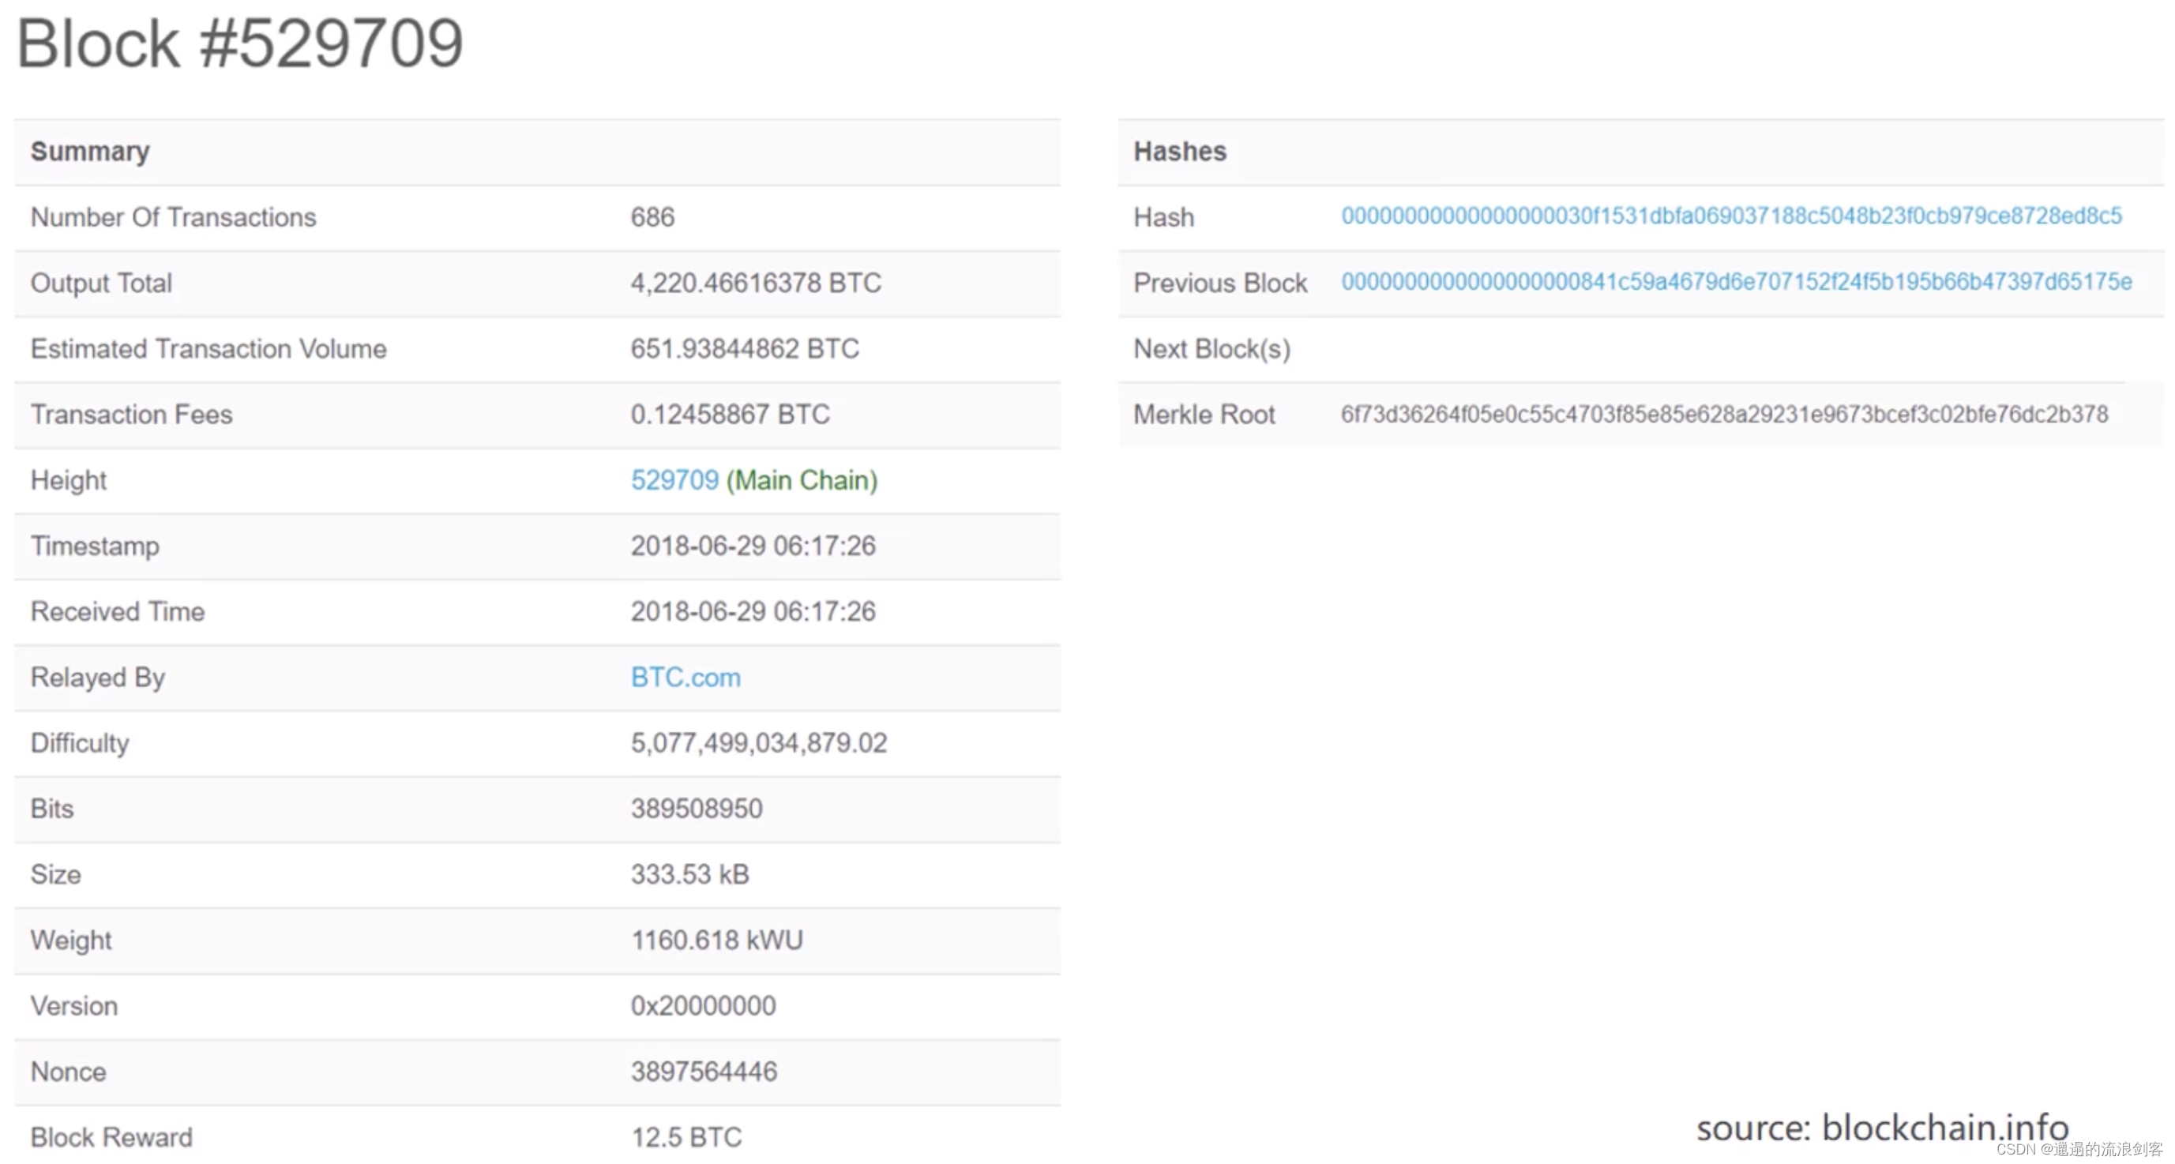The image size is (2175, 1164).
Task: Click the Version 0x20000000 value
Action: [702, 1005]
